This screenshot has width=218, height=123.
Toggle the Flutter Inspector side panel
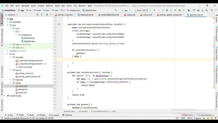pyautogui.click(x=217, y=34)
